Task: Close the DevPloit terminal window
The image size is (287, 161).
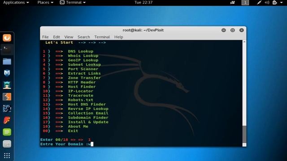Action: [242, 30]
